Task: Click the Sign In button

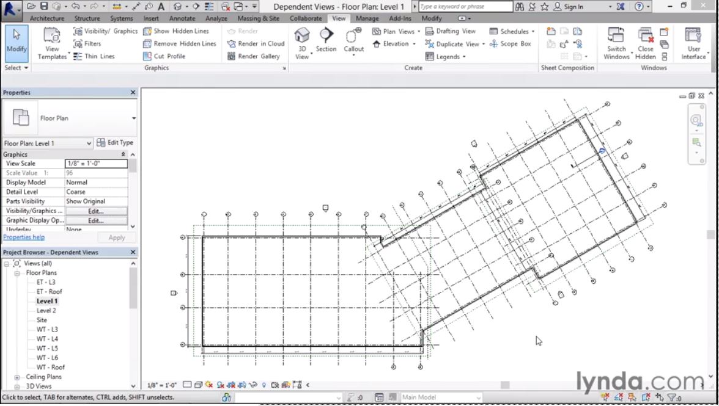Action: pyautogui.click(x=569, y=7)
